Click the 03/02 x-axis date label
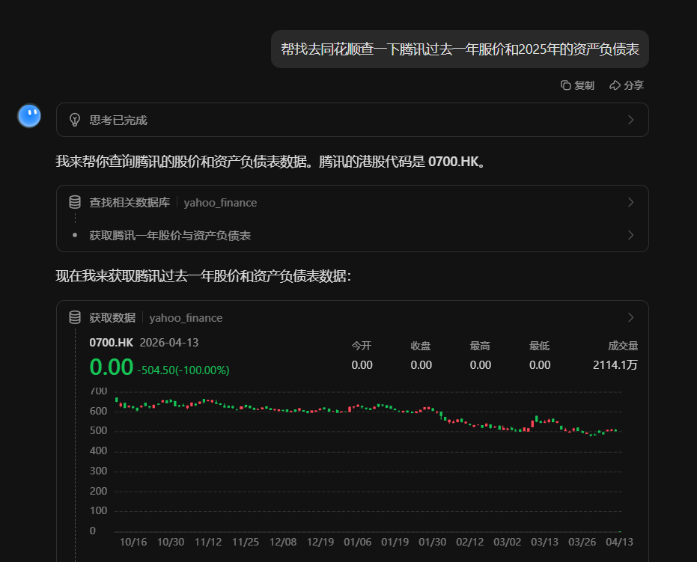 (x=507, y=542)
